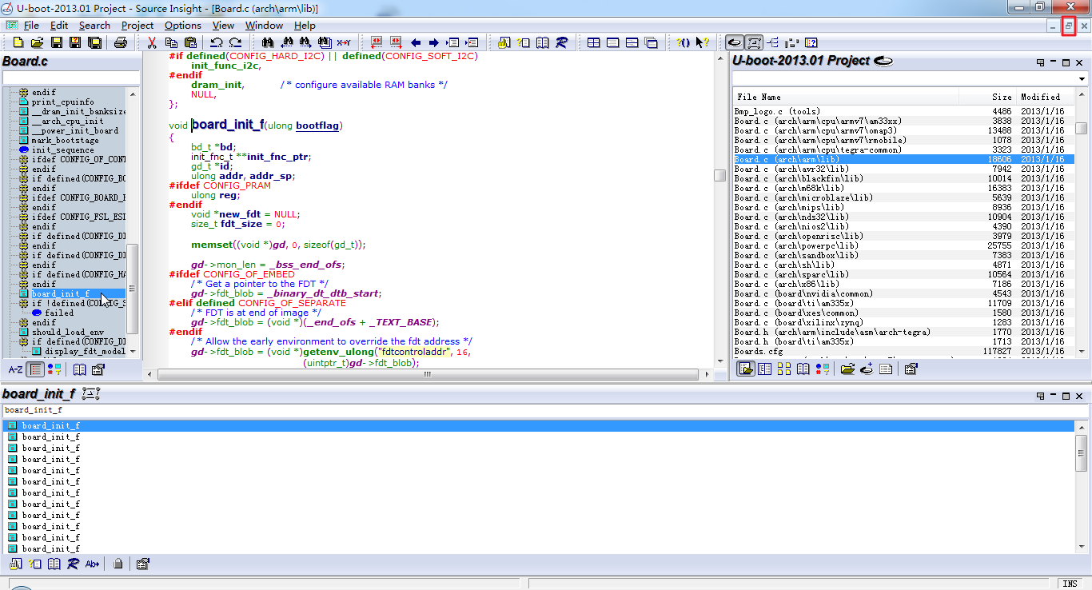Click the Cut scissors icon

pos(152,42)
